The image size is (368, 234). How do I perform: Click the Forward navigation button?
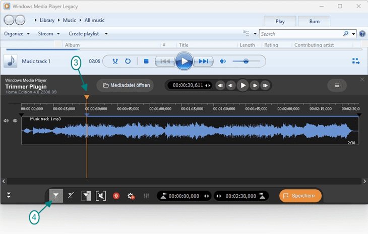pos(20,20)
